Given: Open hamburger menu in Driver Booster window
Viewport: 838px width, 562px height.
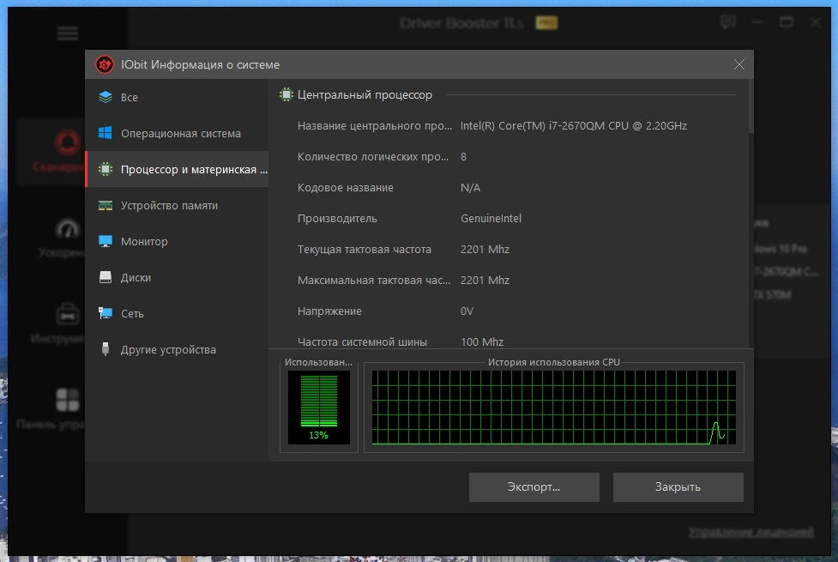Looking at the screenshot, I should [68, 33].
